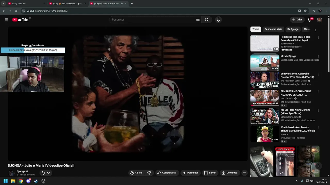
Task: Install app icon in address bar
Action: pyautogui.click(x=300, y=11)
